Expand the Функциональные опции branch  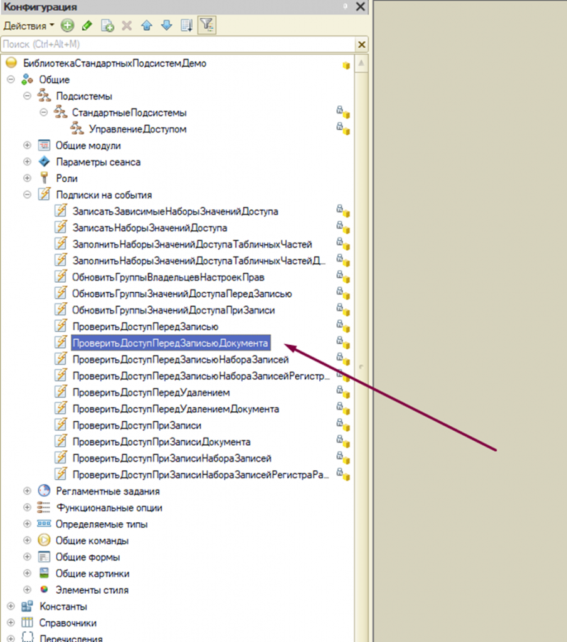point(28,507)
